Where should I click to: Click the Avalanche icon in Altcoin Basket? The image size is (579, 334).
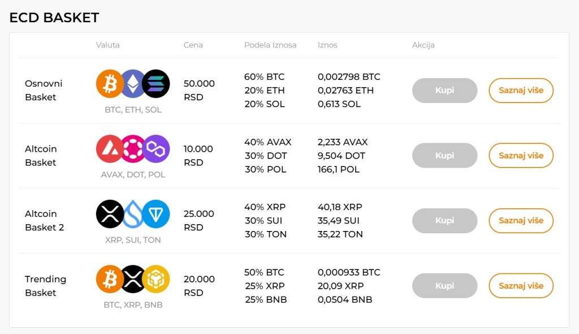click(x=109, y=149)
